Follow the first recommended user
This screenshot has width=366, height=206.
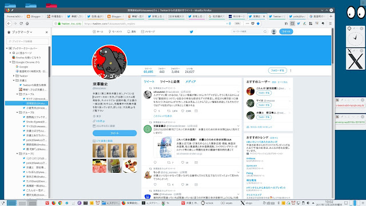coord(264,93)
